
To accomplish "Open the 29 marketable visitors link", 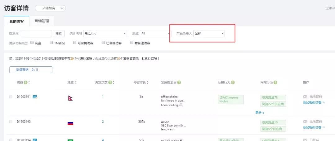I will [72, 59].
